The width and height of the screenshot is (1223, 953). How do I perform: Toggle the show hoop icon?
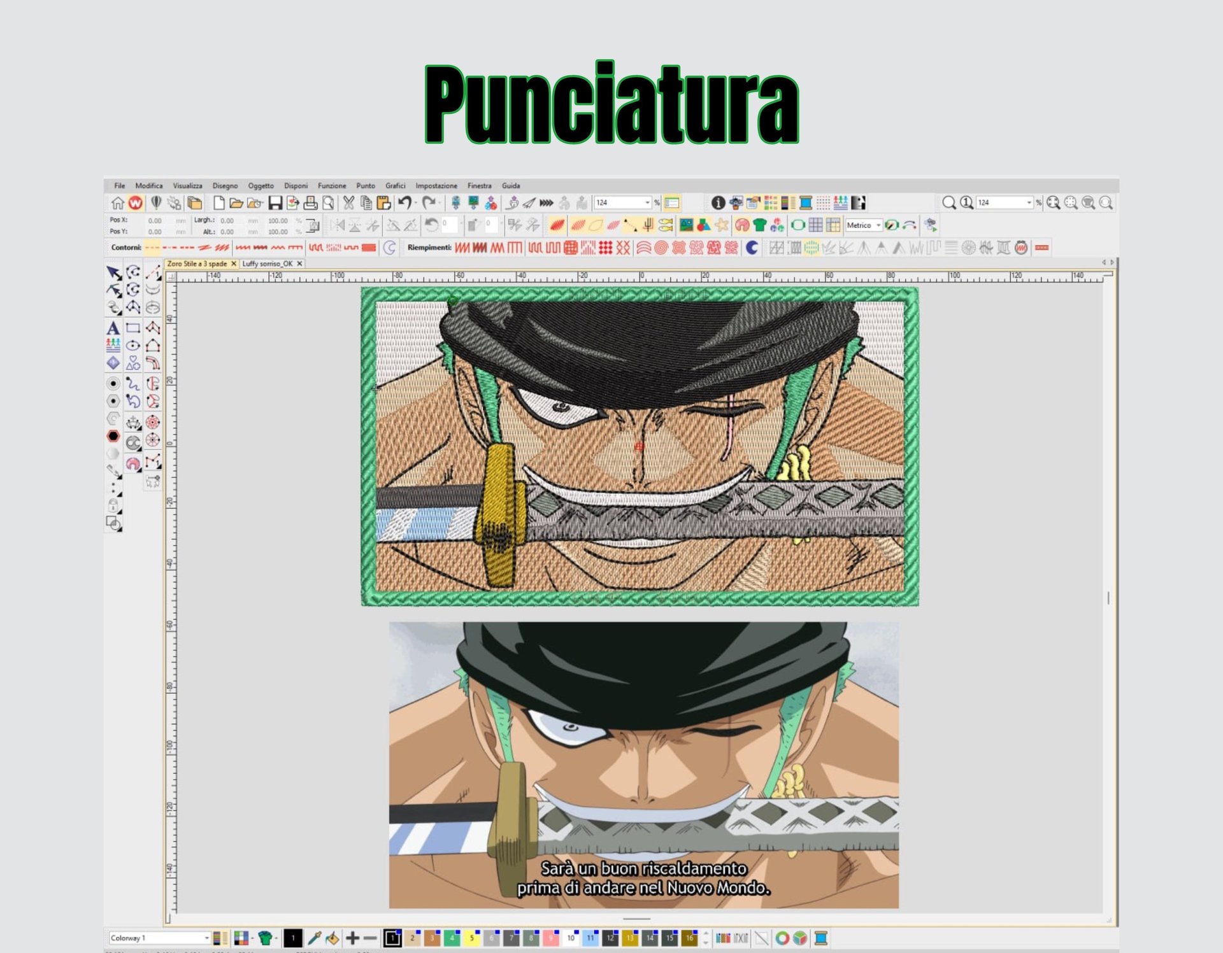pos(797,225)
